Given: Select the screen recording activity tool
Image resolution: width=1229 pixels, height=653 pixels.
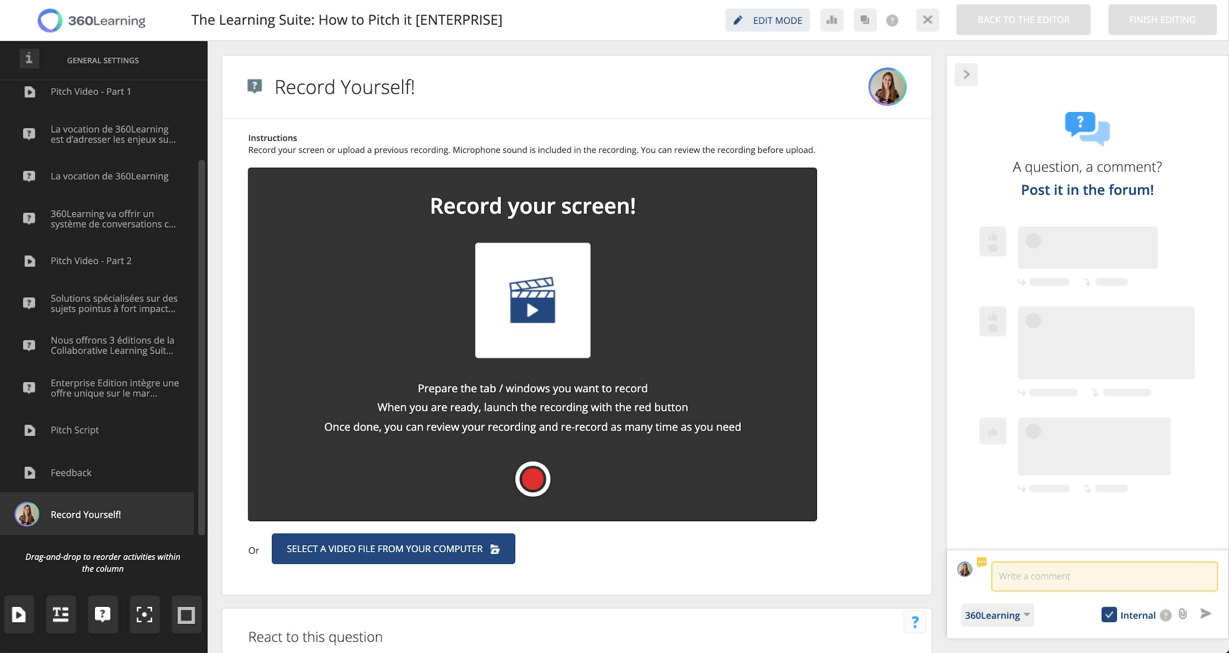Looking at the screenshot, I should (144, 615).
